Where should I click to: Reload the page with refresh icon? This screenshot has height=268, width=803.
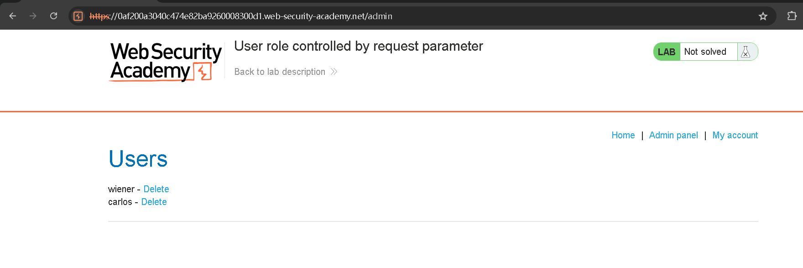(x=53, y=16)
